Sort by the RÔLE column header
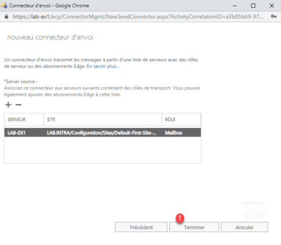This screenshot has height=245, width=281. (181, 119)
